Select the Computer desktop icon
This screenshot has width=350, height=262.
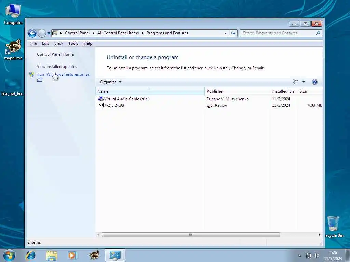pyautogui.click(x=13, y=14)
